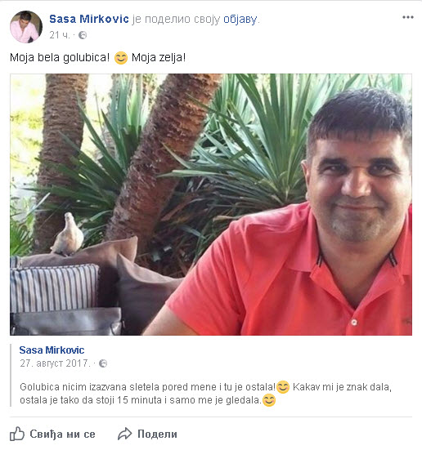Viewport: 422px width, 450px height.
Task: Click the '21 ч.' timestamp
Action: (60, 35)
